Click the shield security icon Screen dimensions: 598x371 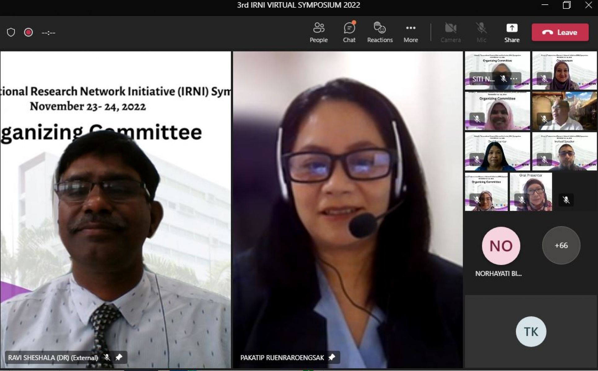[x=11, y=32]
